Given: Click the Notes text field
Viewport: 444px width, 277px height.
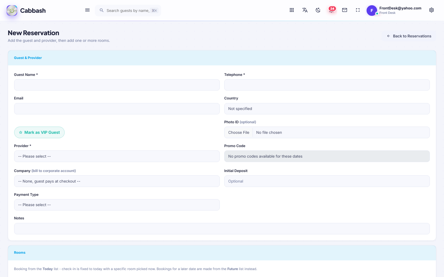Looking at the screenshot, I should [222, 229].
